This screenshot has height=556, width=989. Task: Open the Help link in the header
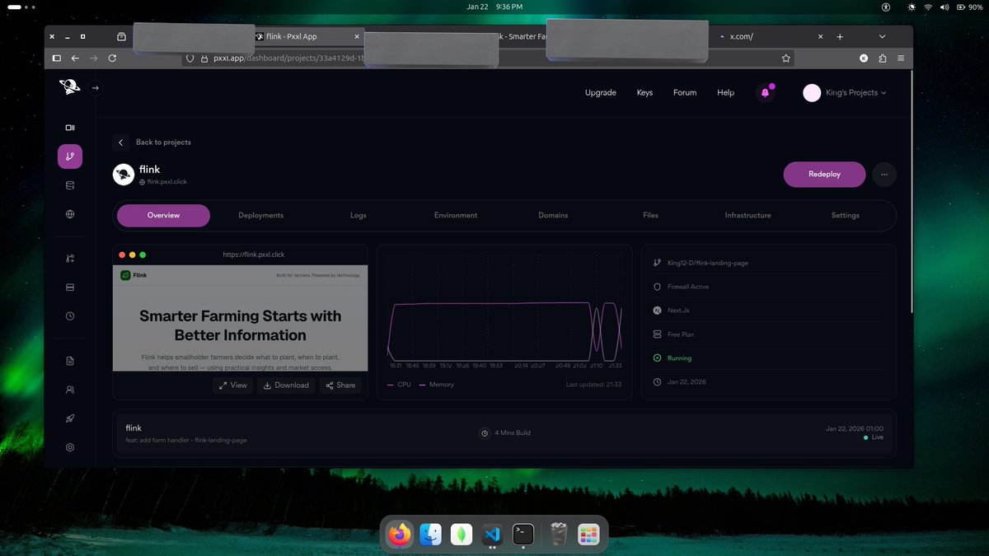(725, 93)
